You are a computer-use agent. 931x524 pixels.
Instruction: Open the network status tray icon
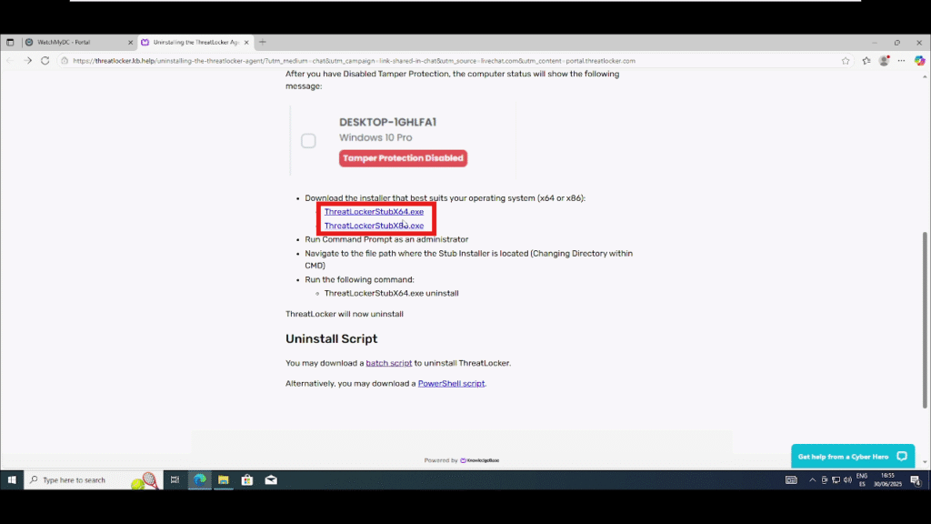(x=836, y=480)
